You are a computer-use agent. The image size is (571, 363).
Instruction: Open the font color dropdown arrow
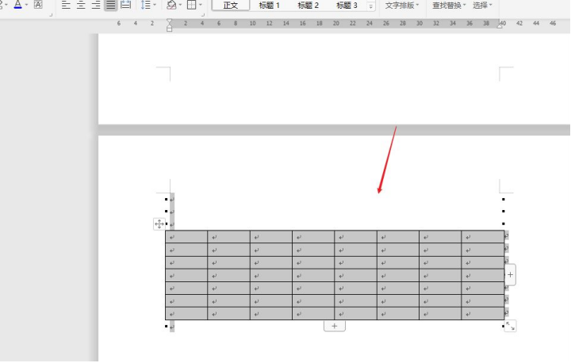pos(27,5)
